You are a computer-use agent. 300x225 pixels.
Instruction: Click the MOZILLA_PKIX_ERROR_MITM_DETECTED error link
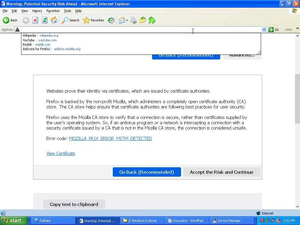pyautogui.click(x=110, y=139)
